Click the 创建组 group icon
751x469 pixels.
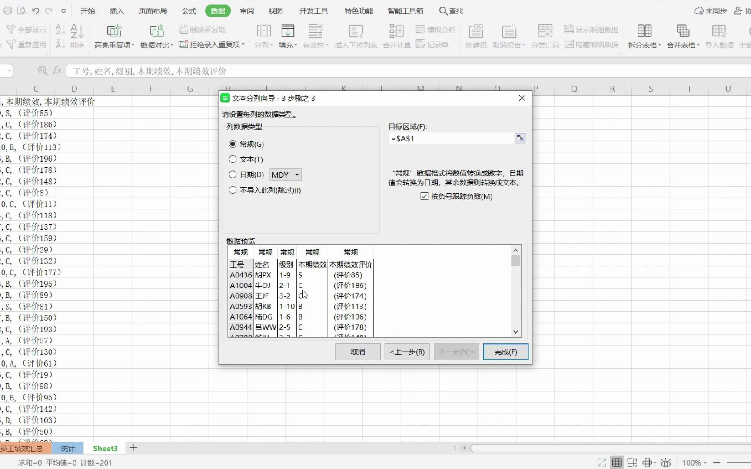pos(476,31)
